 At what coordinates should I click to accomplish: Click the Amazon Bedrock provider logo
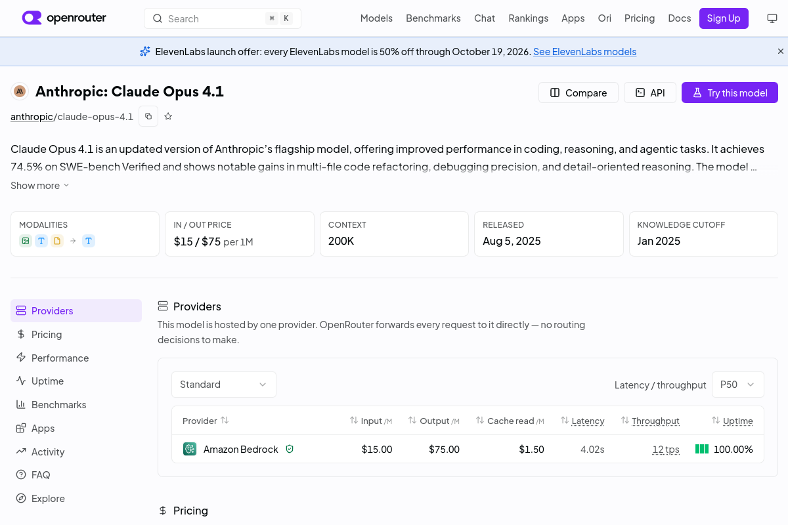190,450
